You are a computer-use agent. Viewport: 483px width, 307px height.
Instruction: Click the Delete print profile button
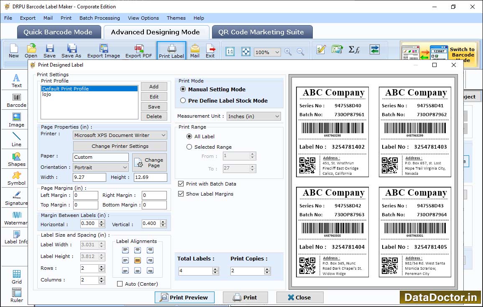tap(154, 116)
